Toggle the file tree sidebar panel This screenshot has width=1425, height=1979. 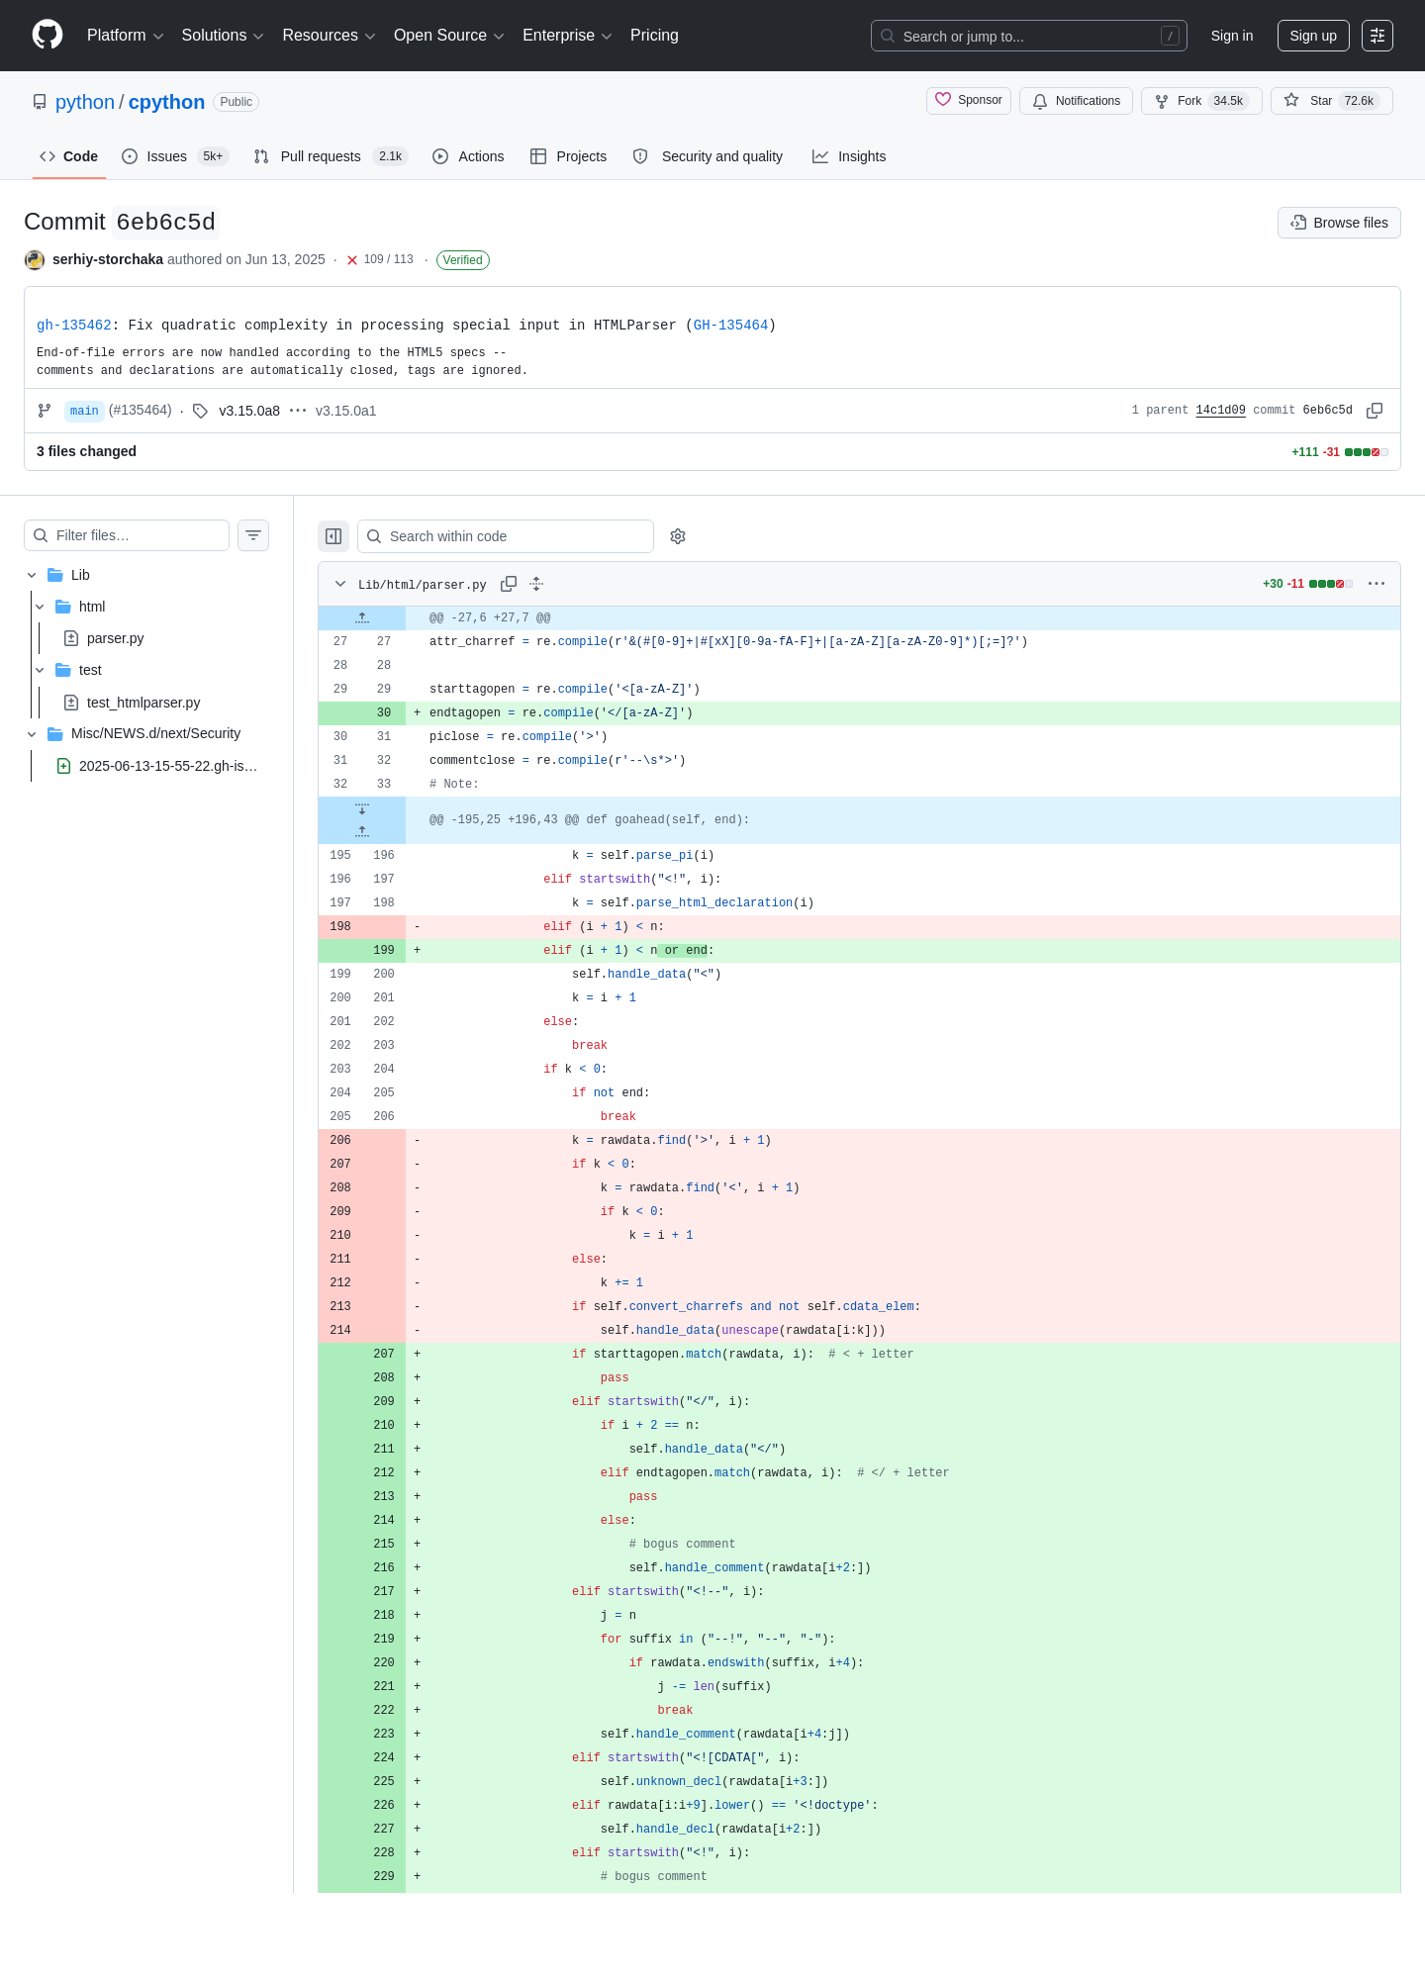(x=333, y=536)
